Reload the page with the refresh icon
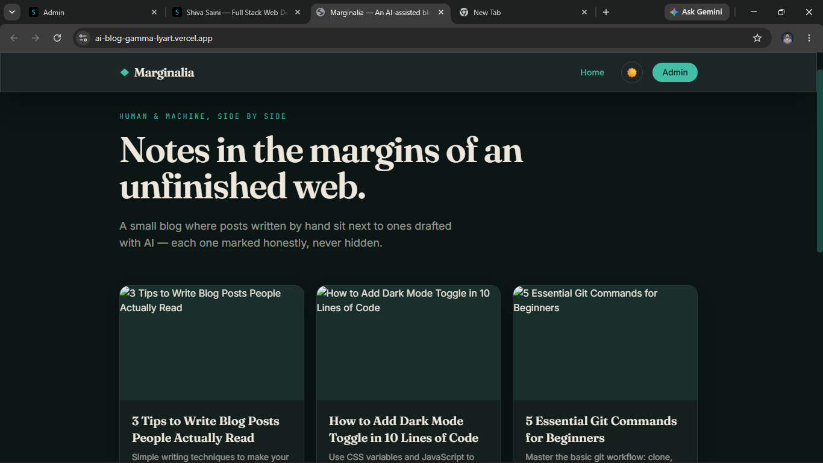The height and width of the screenshot is (463, 823). click(x=57, y=38)
